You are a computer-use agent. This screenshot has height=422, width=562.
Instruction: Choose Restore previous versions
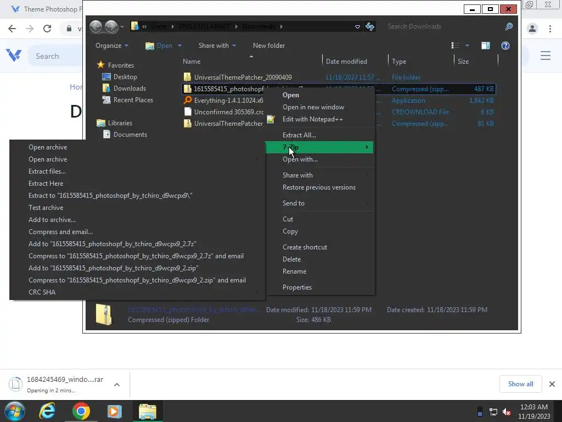click(x=319, y=187)
